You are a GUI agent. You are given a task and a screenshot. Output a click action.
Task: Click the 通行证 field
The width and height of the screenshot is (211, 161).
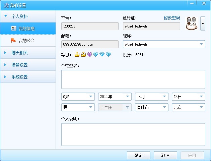click(151, 26)
